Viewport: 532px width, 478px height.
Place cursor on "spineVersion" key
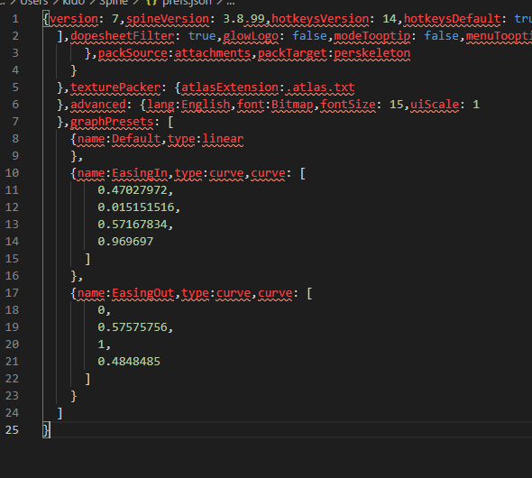[168, 19]
